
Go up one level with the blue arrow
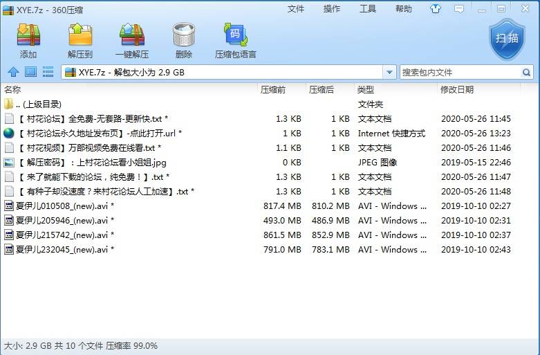[13, 72]
